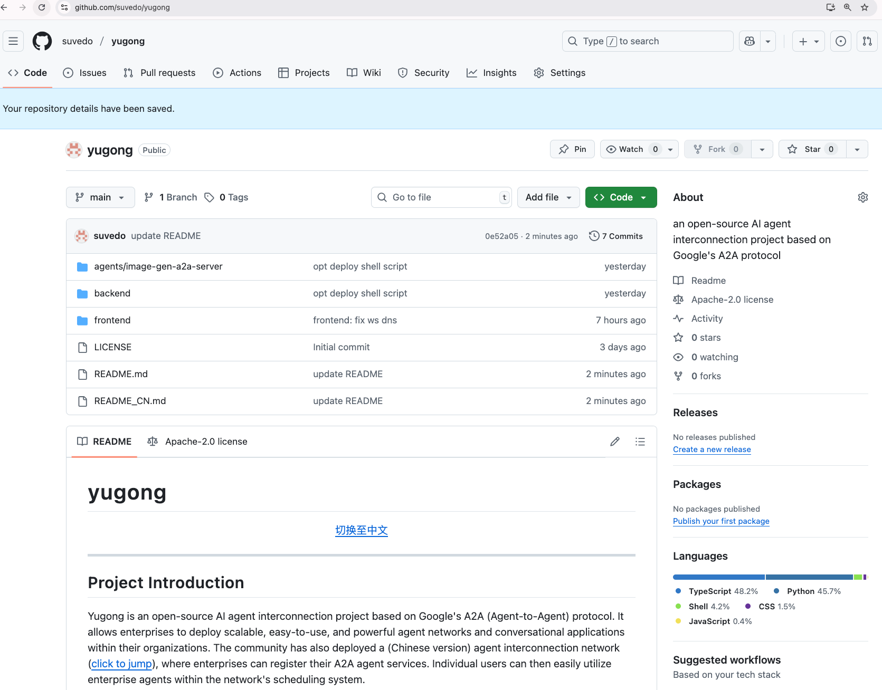
Task: Open 'frontend: fix ws dns' commit message
Action: 355,320
